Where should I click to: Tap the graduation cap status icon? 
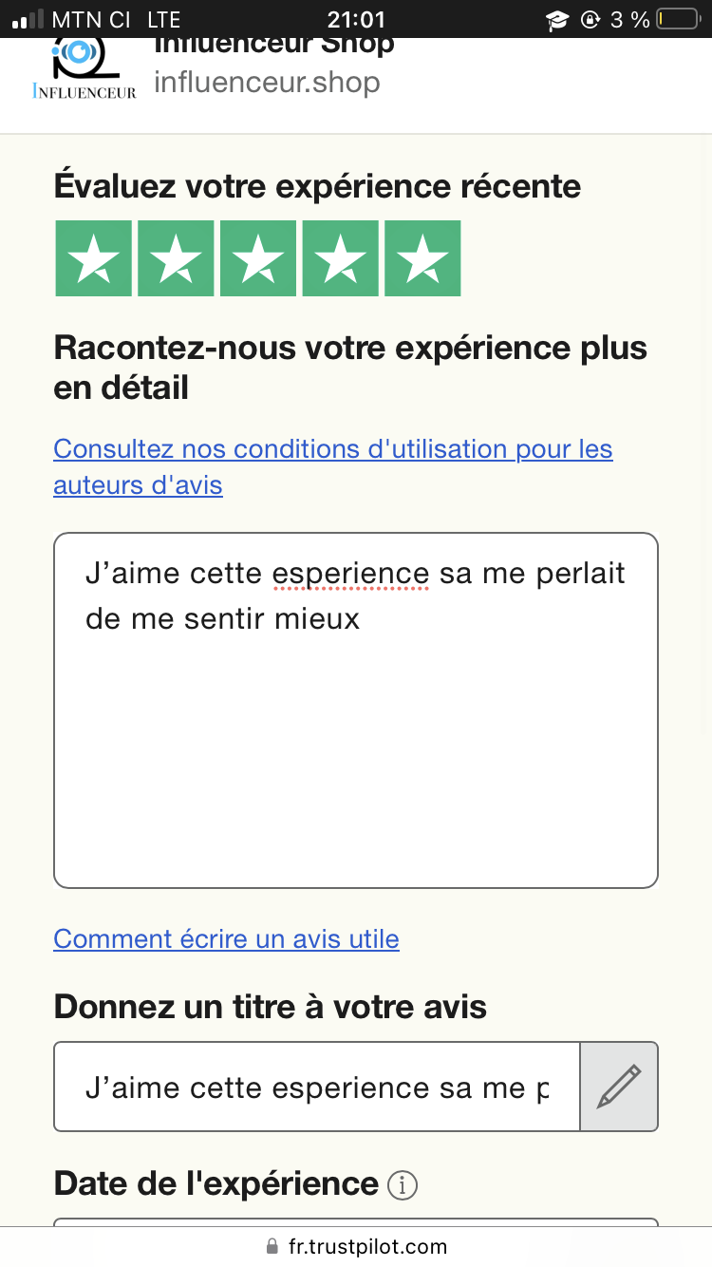(557, 19)
